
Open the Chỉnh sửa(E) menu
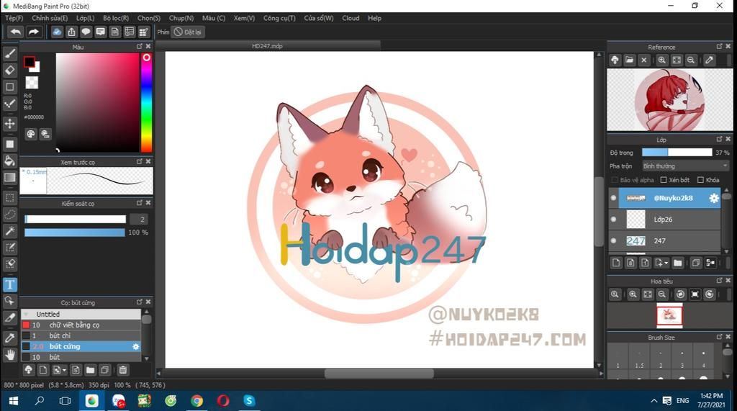coord(50,18)
